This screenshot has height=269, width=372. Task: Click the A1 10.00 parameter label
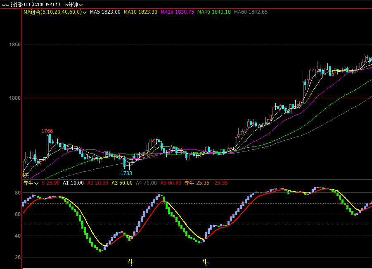pos(73,183)
